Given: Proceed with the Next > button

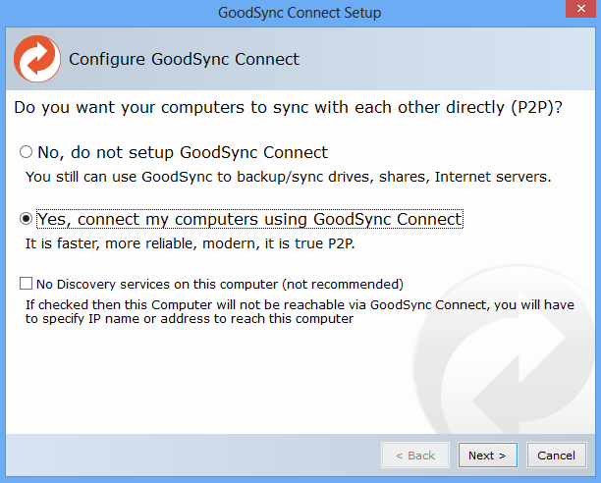Looking at the screenshot, I should 487,456.
